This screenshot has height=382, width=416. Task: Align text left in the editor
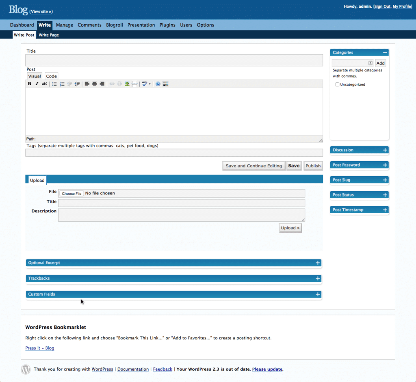click(x=87, y=84)
